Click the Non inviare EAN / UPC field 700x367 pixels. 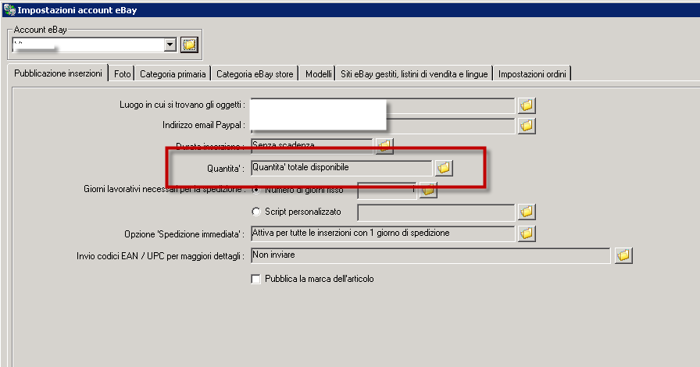click(430, 255)
